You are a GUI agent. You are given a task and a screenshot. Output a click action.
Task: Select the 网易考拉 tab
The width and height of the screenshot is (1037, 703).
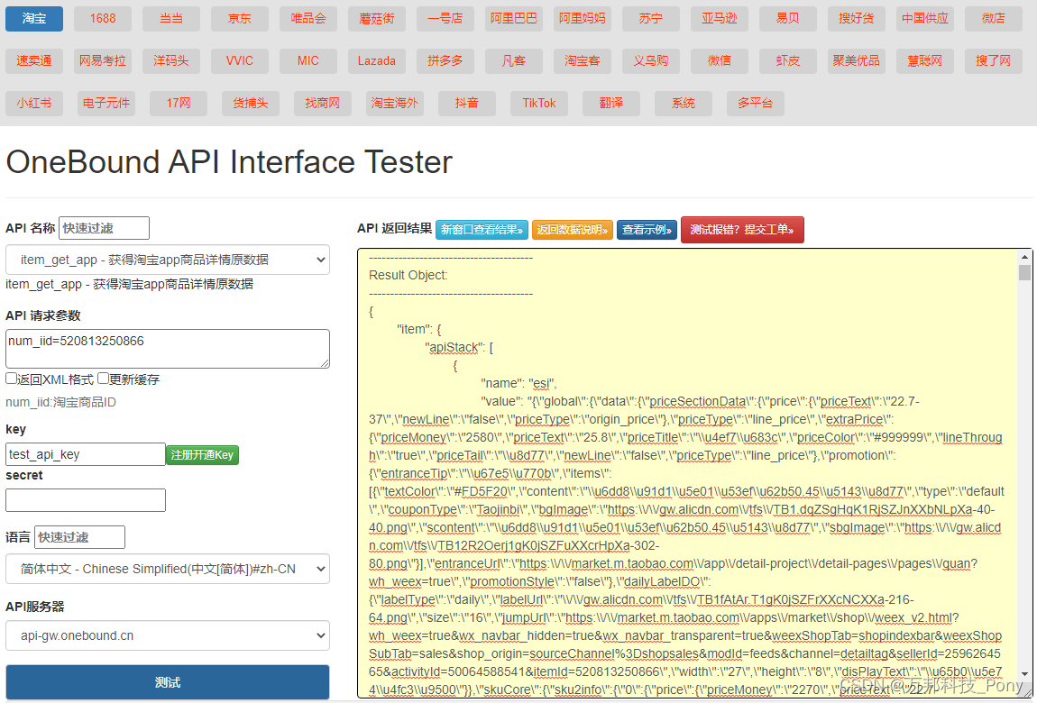click(103, 60)
